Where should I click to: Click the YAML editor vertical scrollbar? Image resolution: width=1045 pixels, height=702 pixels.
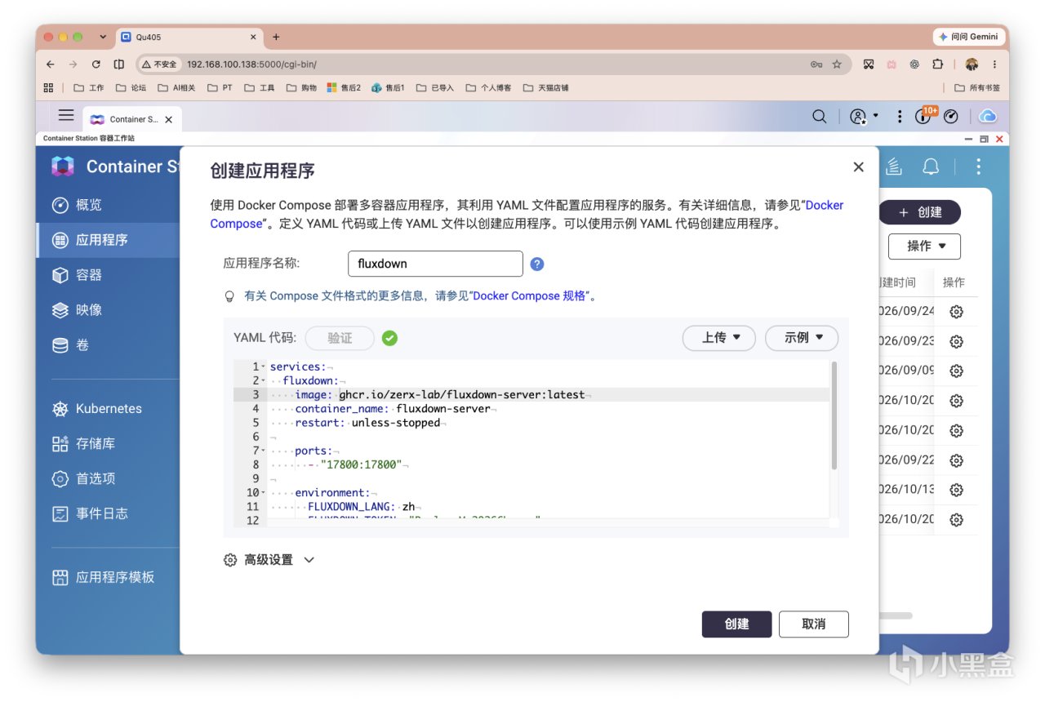pyautogui.click(x=834, y=416)
